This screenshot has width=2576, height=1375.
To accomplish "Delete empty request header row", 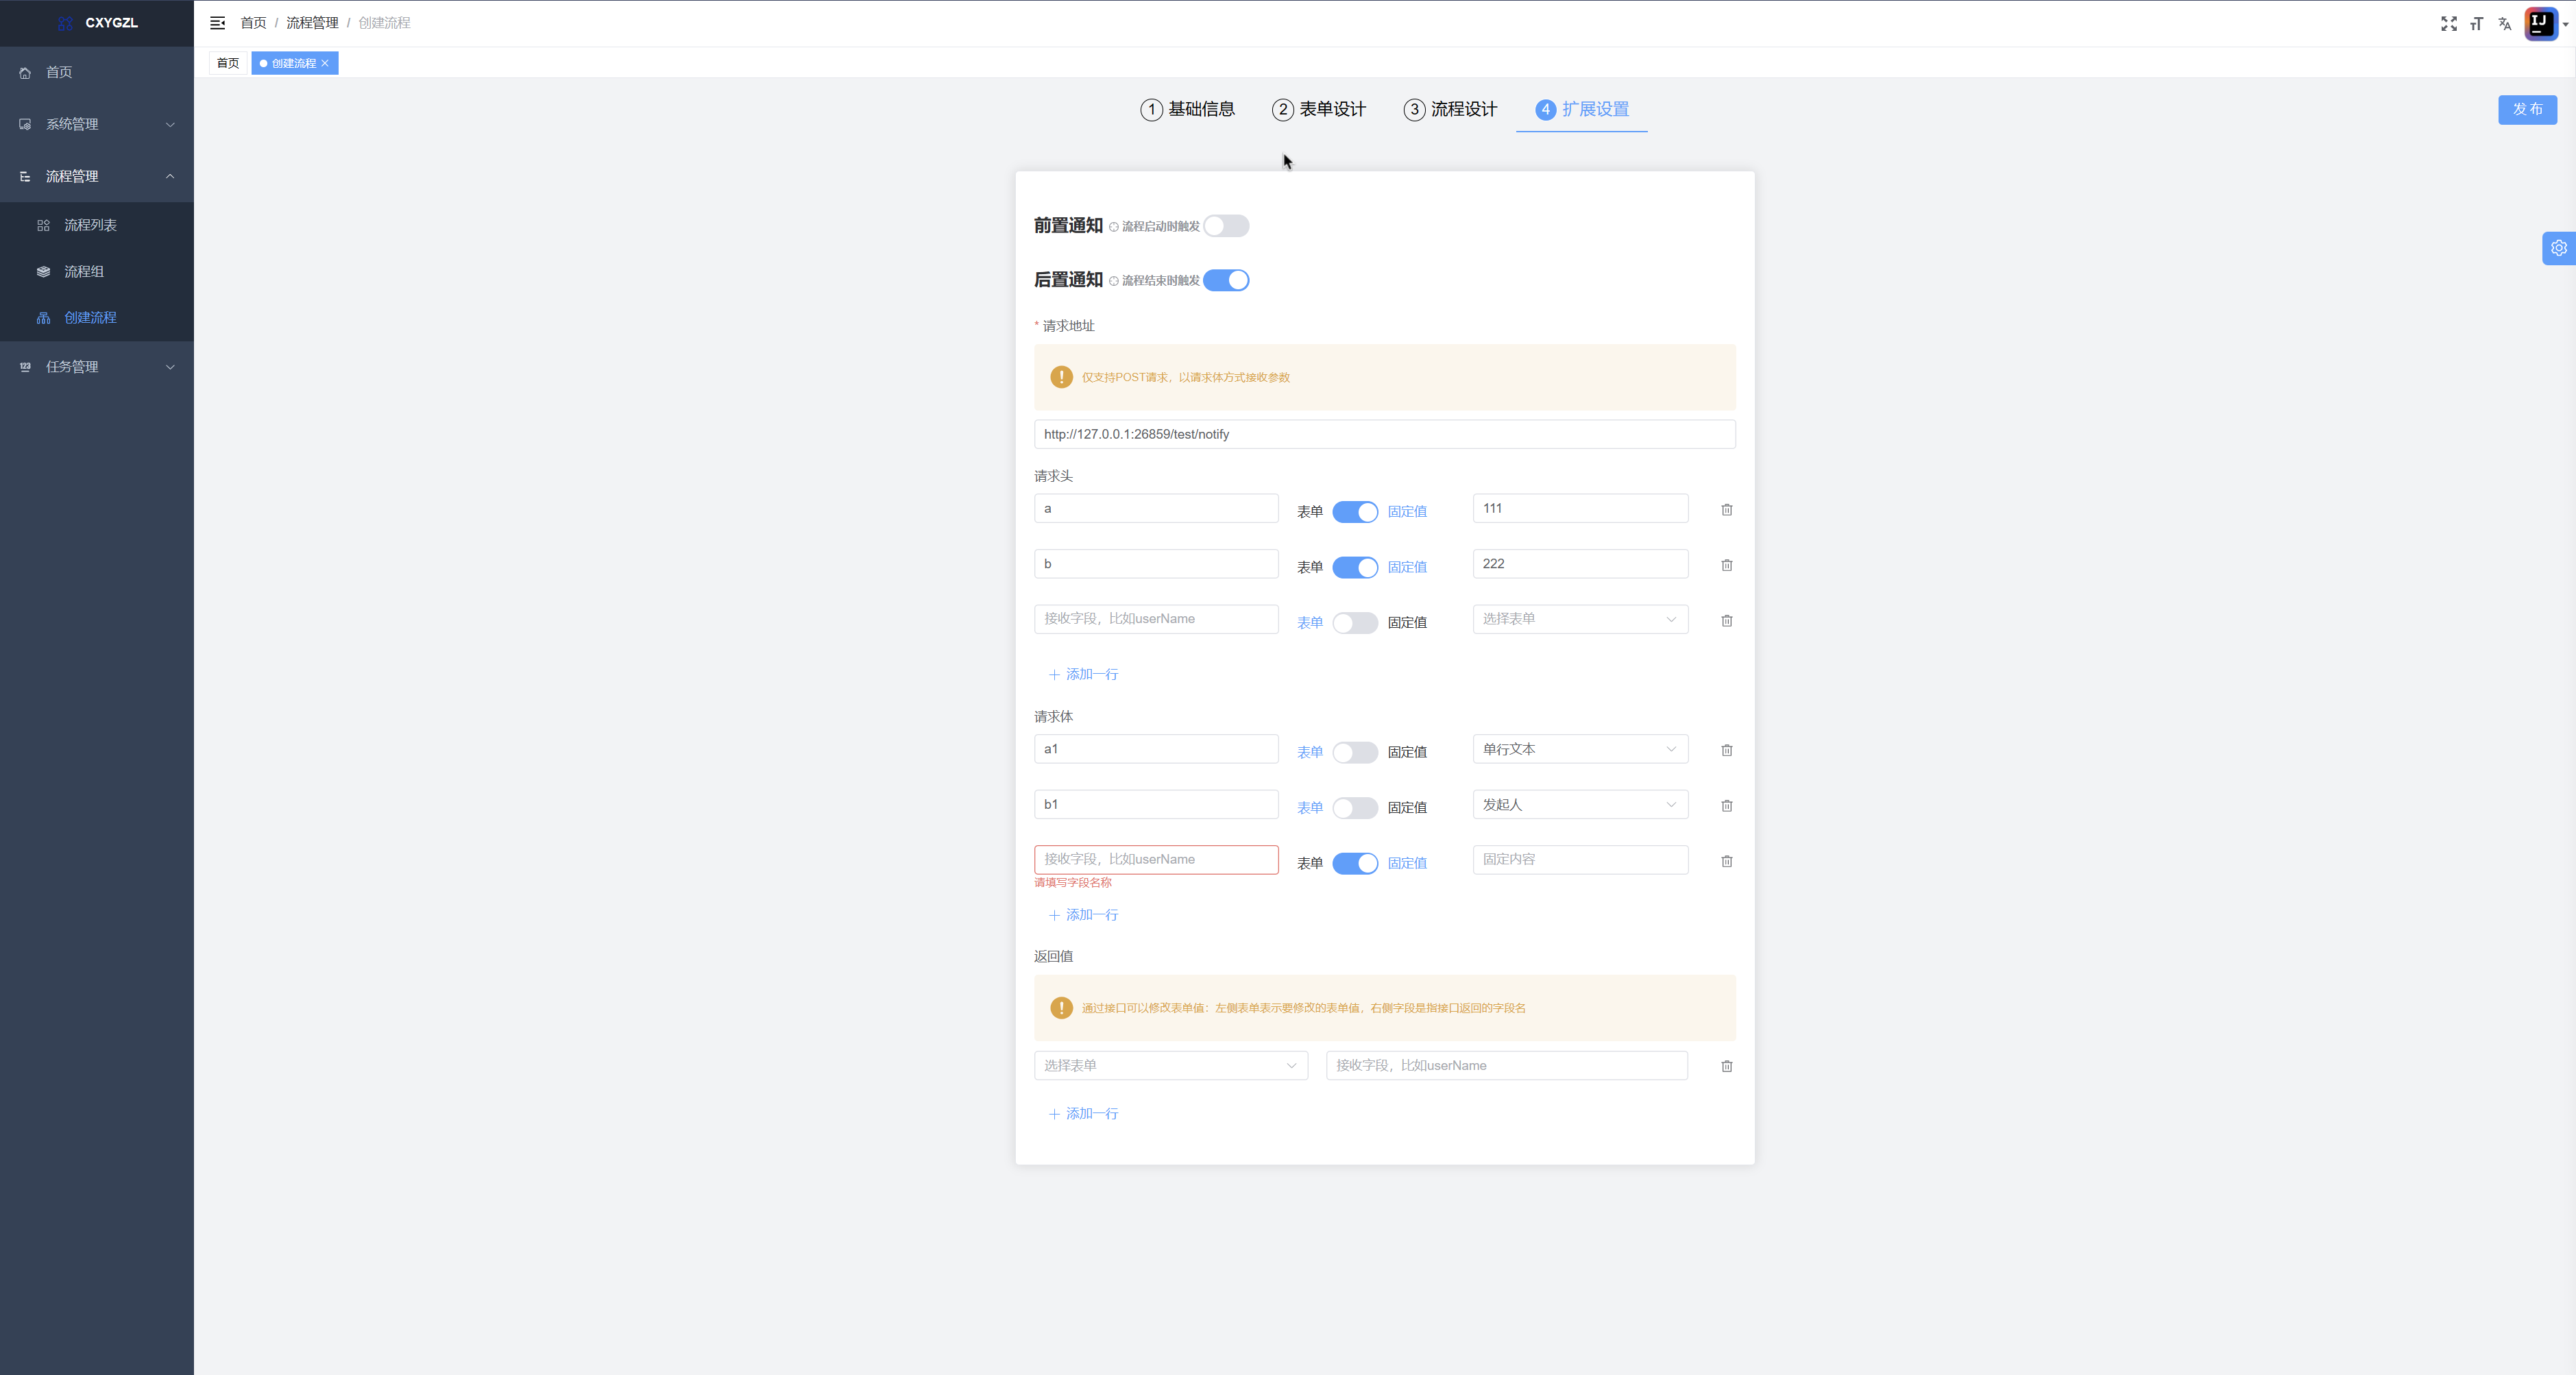I will [1727, 621].
